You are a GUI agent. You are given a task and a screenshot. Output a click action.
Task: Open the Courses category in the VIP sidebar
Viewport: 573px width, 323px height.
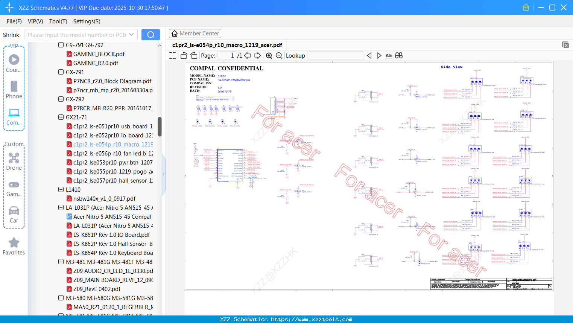(x=14, y=64)
